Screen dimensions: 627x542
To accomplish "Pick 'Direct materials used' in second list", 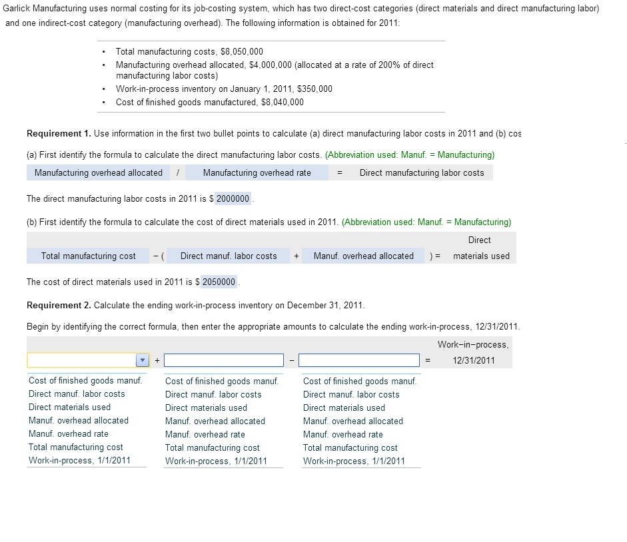I will [x=207, y=407].
